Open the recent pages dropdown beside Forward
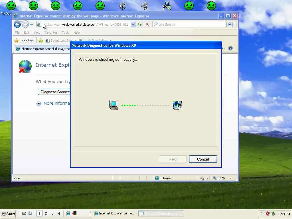Image resolution: width=292 pixels, height=219 pixels. click(31, 25)
